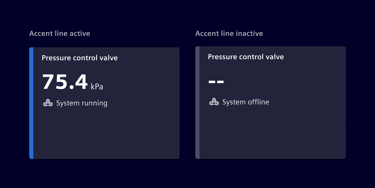Click the valve status icon in the left card
Viewport: 375px width, 188px height.
(x=48, y=102)
